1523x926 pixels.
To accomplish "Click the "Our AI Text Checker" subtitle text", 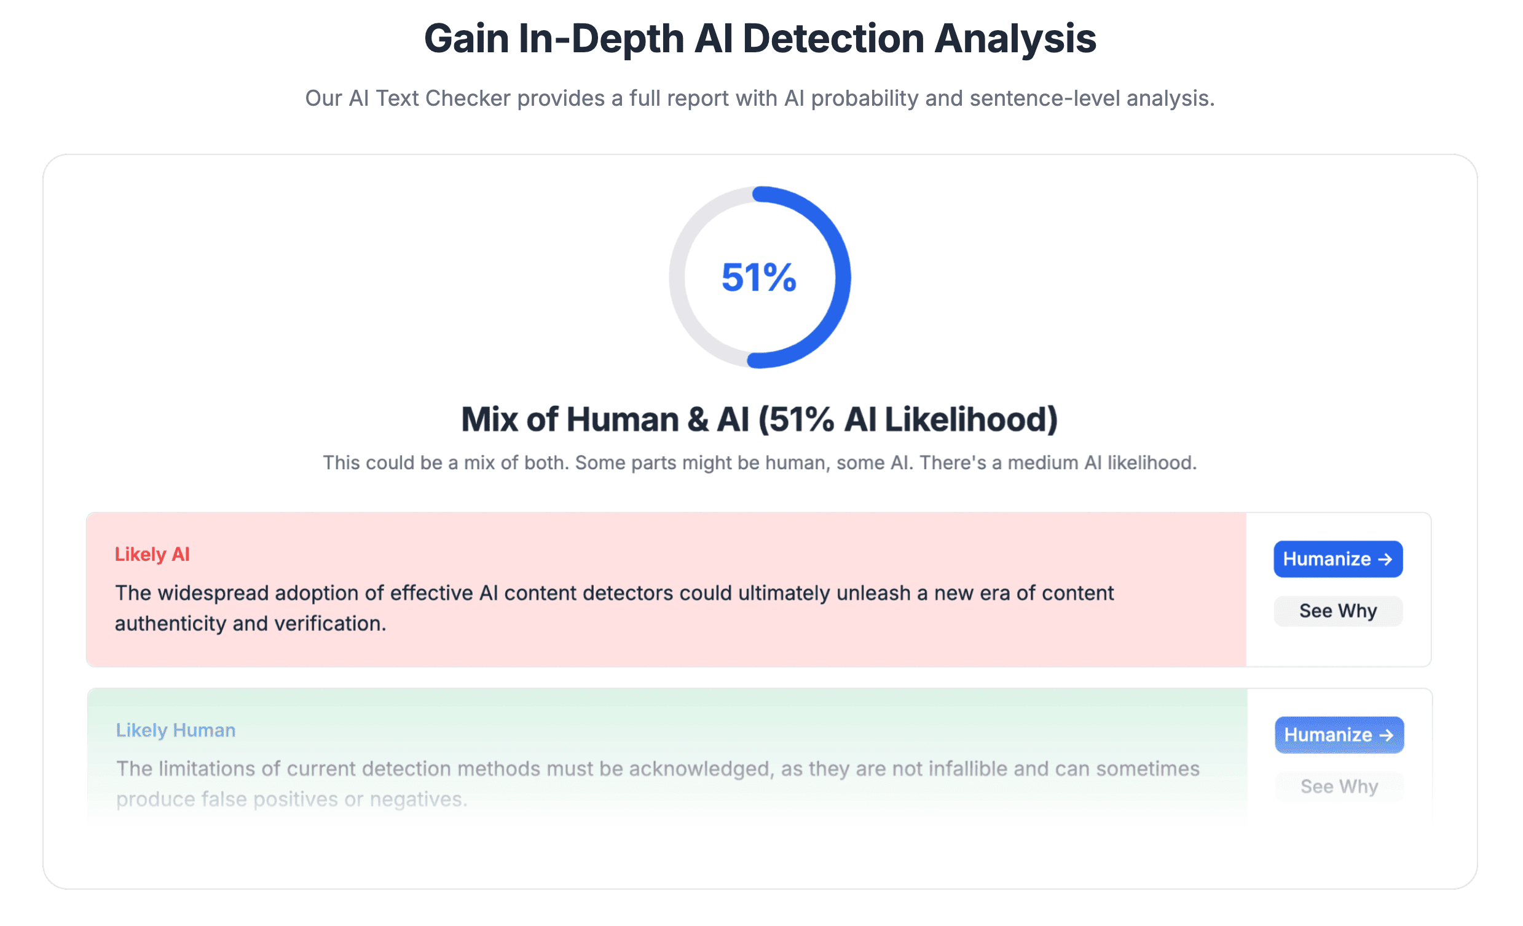I will pos(760,98).
